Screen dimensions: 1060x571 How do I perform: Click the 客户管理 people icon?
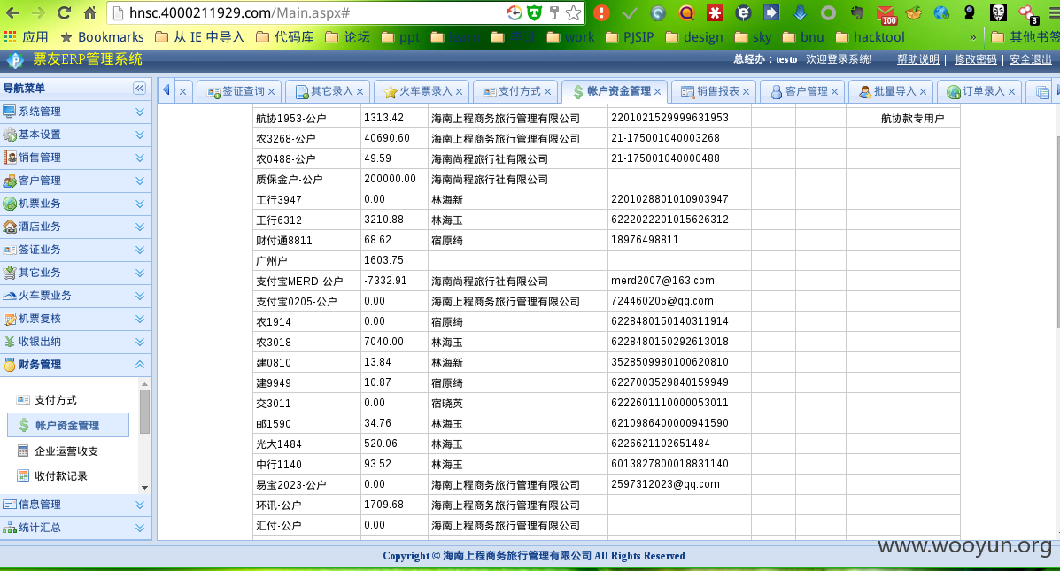[x=10, y=181]
